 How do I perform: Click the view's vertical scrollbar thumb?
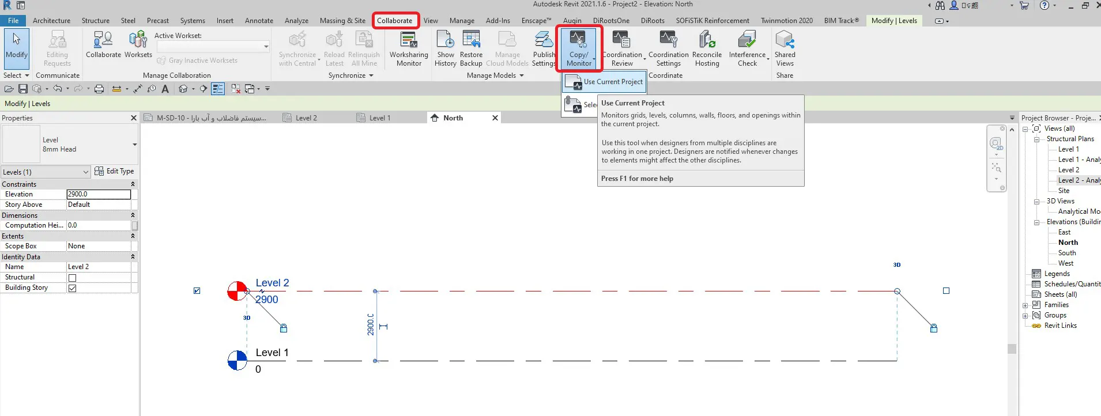pyautogui.click(x=1012, y=349)
